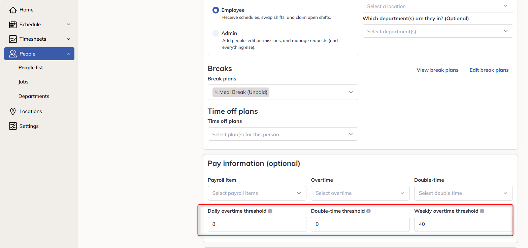Collapse the People menu chevron
The width and height of the screenshot is (528, 248).
pos(68,54)
